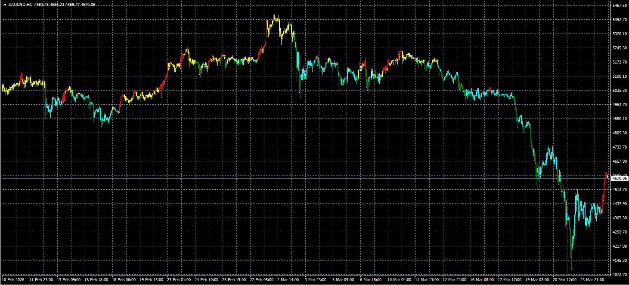629x285 pixels.
Task: Click the 4952.70 price scale label
Action: (x=619, y=105)
